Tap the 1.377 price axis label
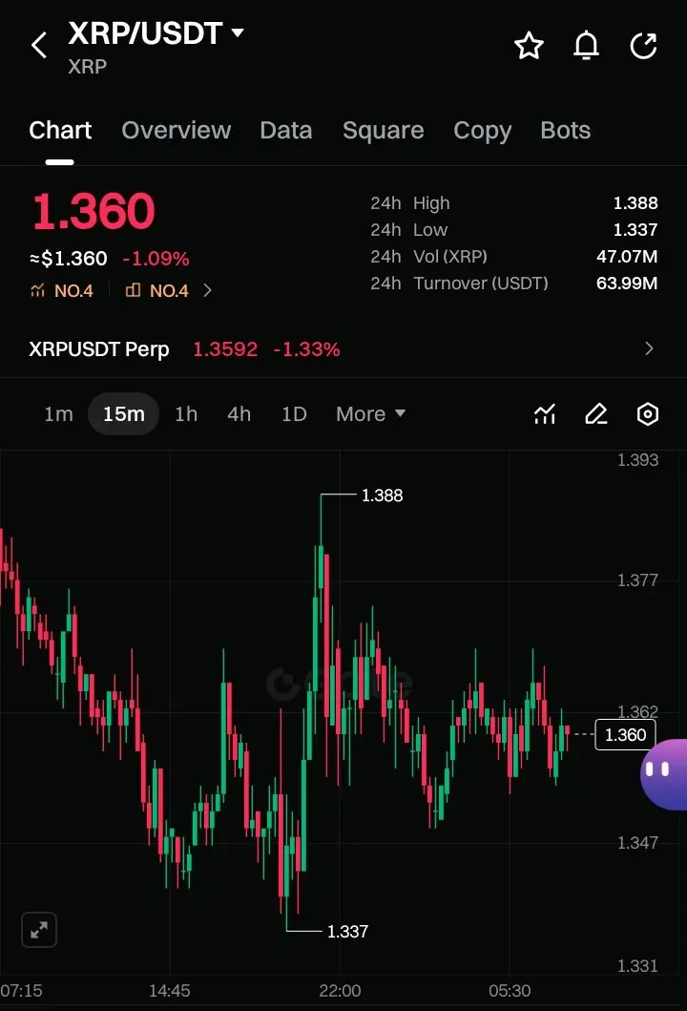 tap(637, 580)
